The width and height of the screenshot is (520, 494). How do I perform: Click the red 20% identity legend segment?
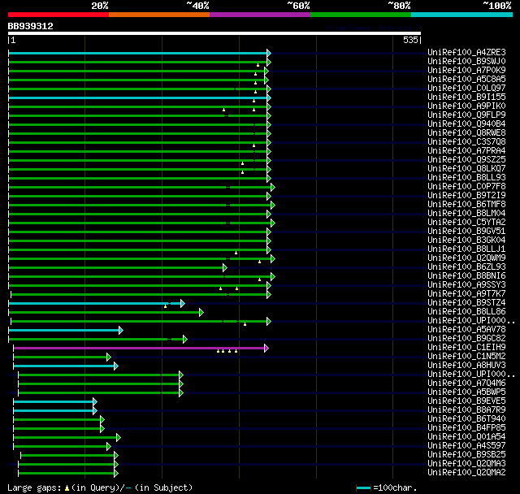(x=58, y=15)
